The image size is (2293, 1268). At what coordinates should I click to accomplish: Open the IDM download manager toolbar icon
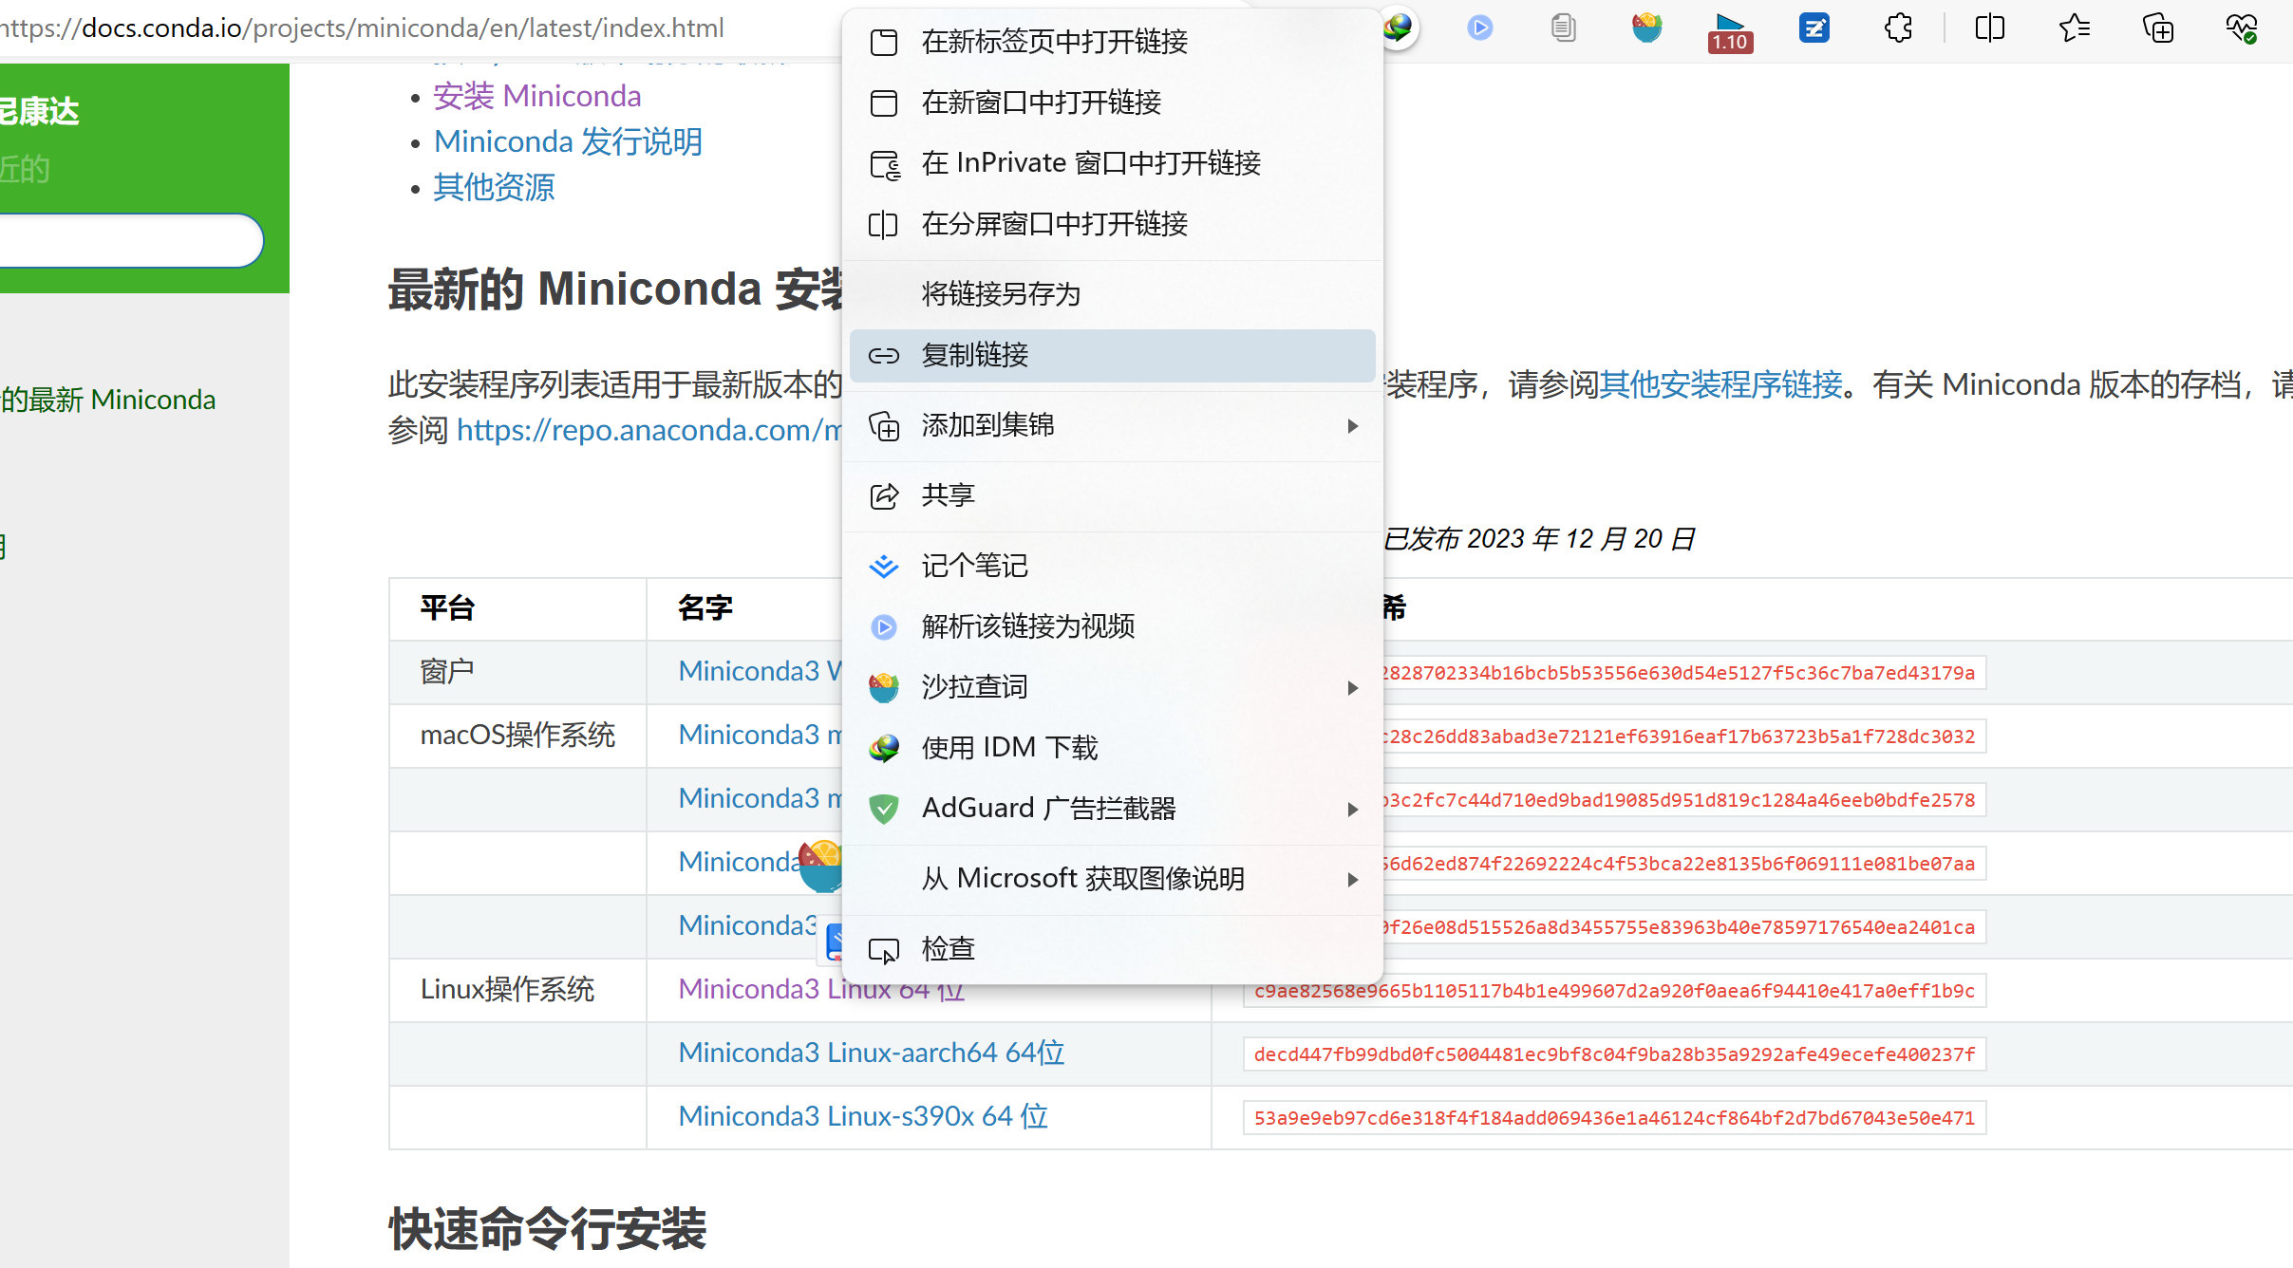pos(1397,28)
